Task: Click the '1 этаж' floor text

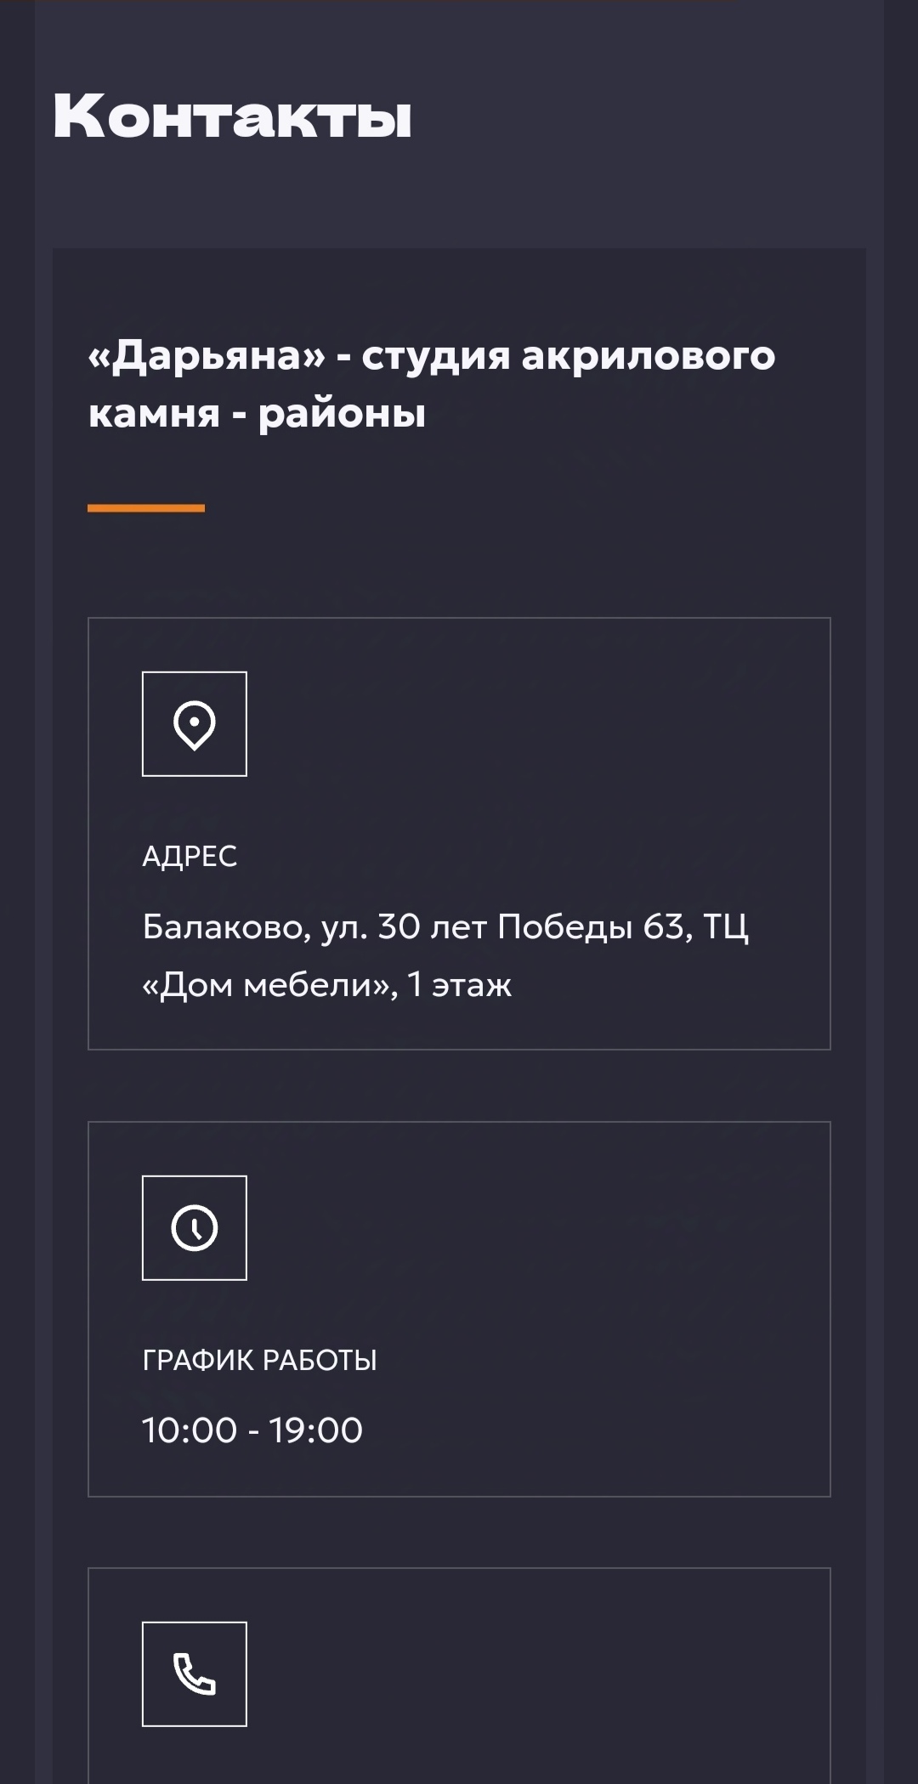Action: [459, 985]
